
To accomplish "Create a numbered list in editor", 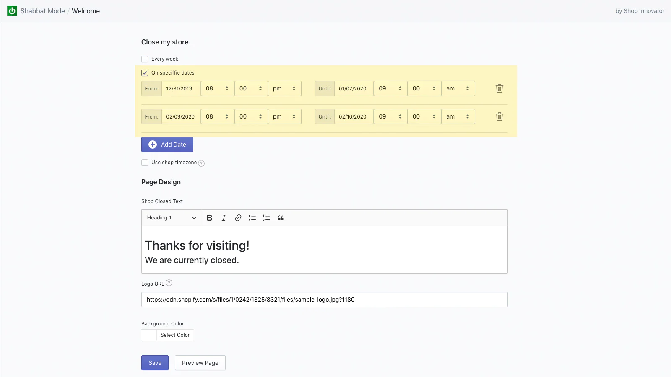I will 266,218.
